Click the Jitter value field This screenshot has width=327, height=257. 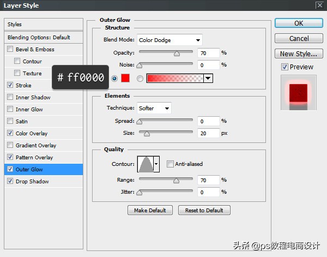tap(209, 192)
